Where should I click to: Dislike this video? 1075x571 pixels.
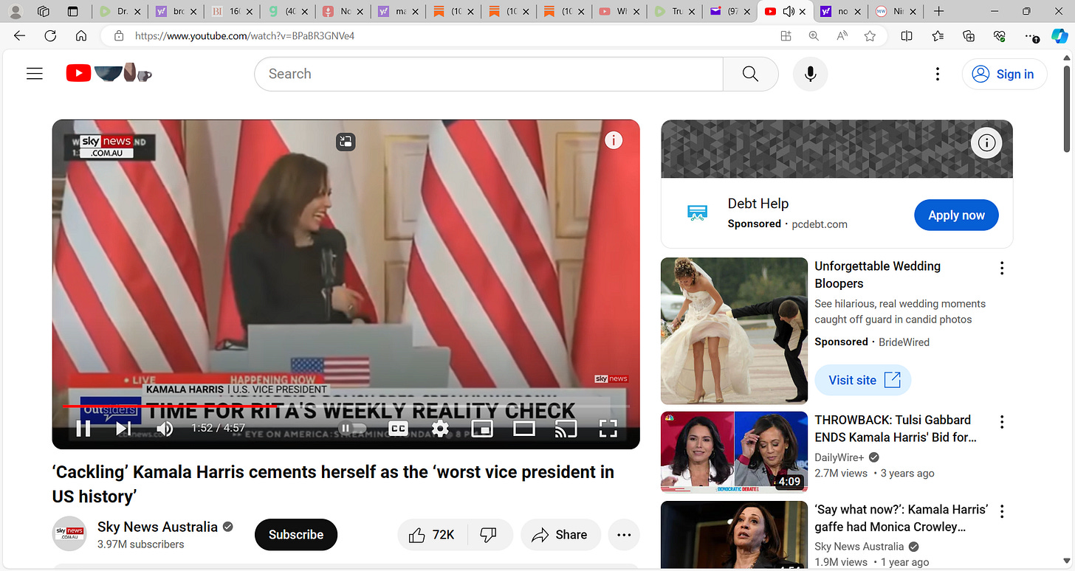(488, 535)
